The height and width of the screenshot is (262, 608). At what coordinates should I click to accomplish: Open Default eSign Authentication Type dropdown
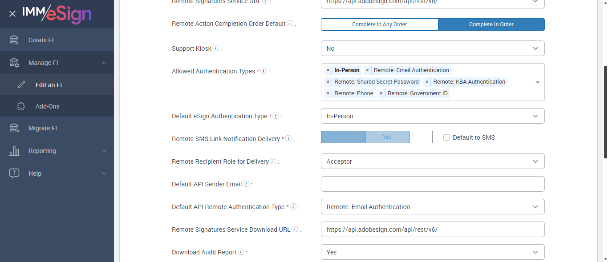coord(432,116)
